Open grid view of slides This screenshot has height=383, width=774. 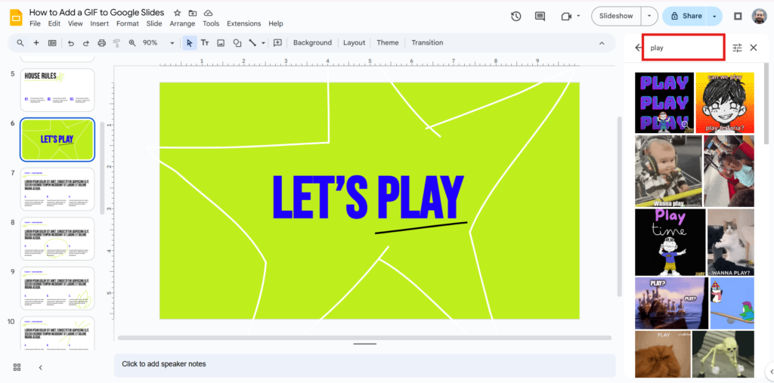[17, 367]
